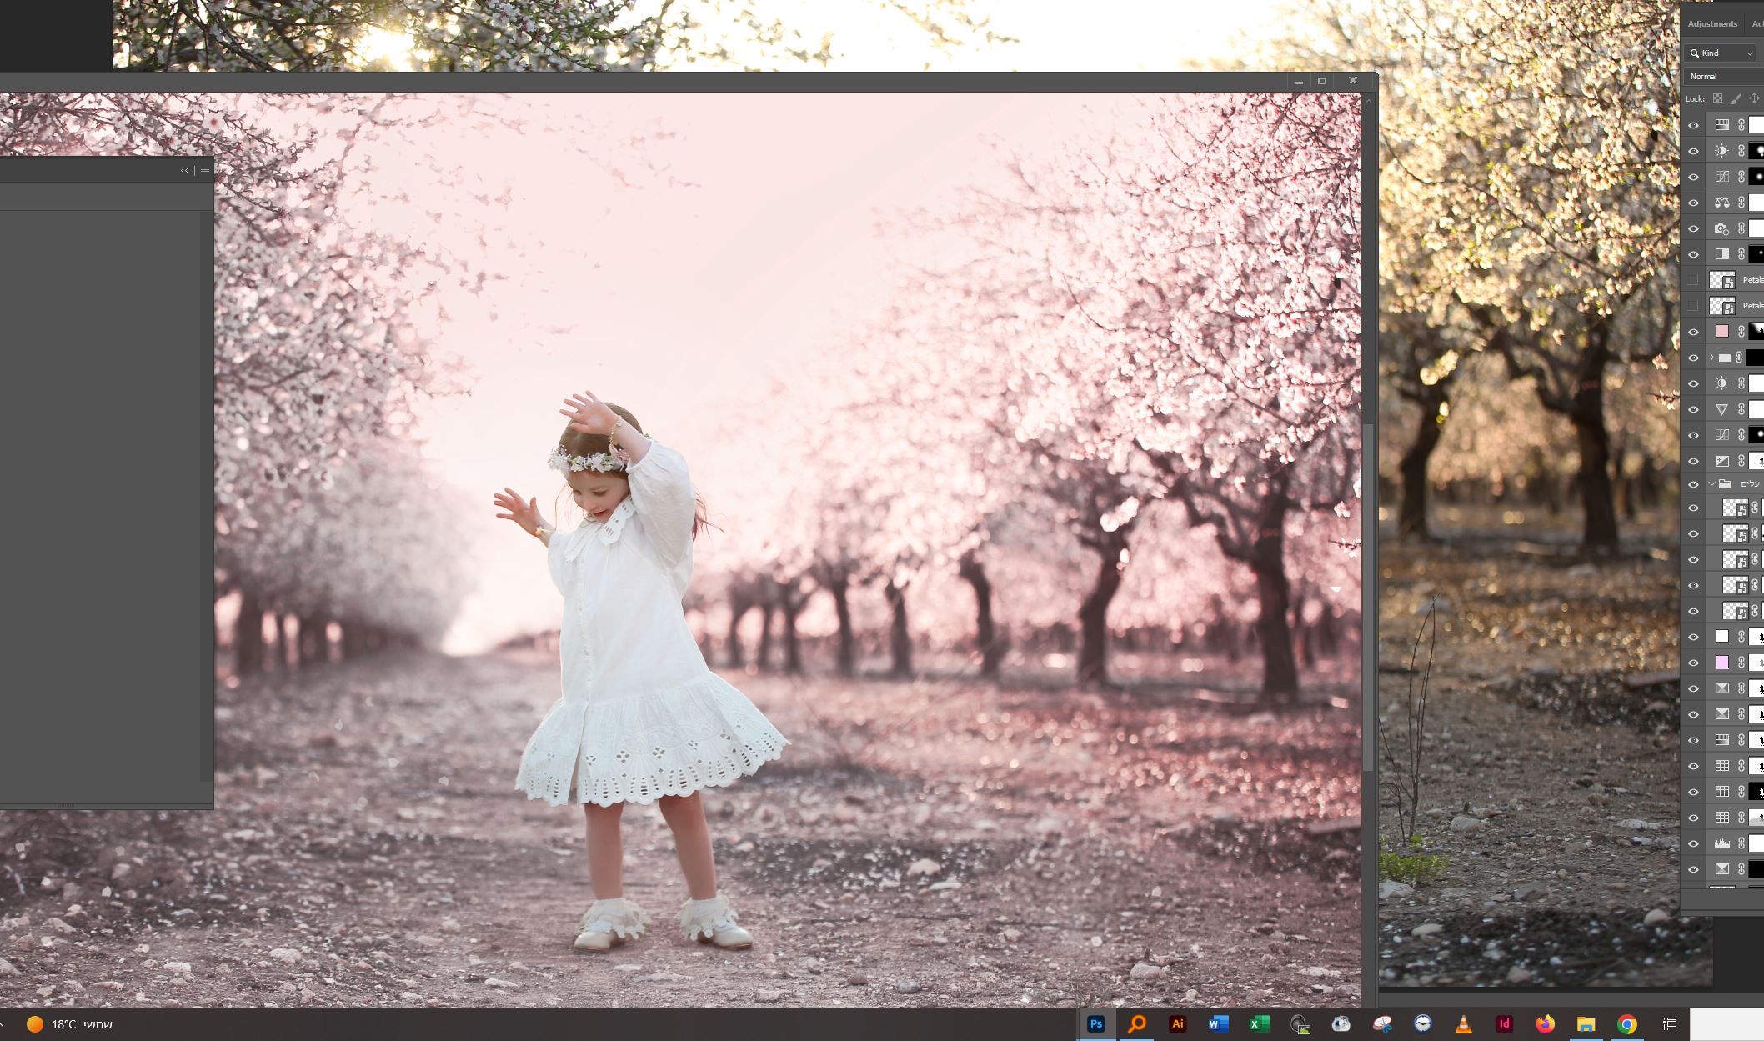Click the Exposure adjustment layer icon
The height and width of the screenshot is (1041, 1764).
click(1721, 461)
